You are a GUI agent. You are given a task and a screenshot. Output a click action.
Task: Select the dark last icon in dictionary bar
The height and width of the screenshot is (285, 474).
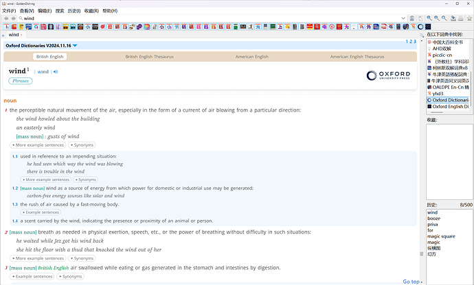(x=428, y=27)
